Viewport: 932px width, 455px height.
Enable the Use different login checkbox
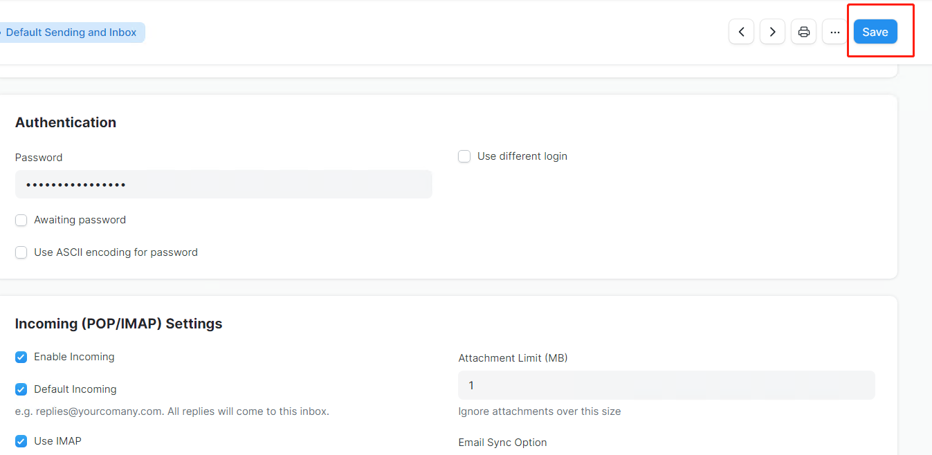[x=464, y=156]
